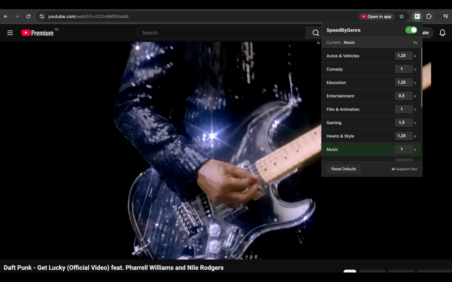Edit the Gaming speed value field
452x282 pixels.
tap(404, 122)
